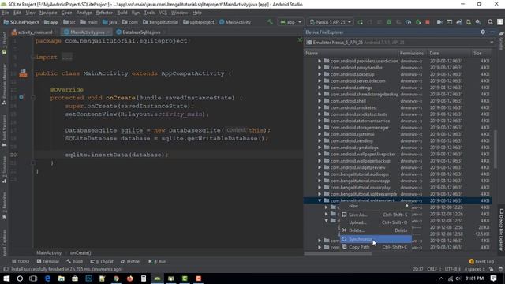This screenshot has height=284, width=505.
Task: Choose Copy Path from context menu
Action: pyautogui.click(x=376, y=247)
